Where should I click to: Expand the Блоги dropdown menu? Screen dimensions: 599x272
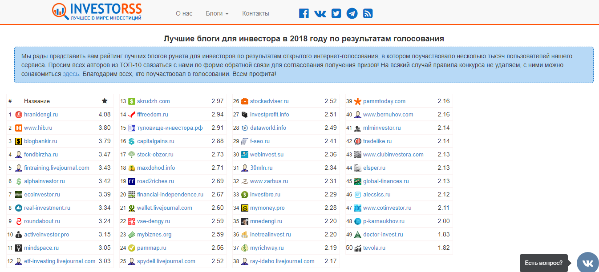[217, 13]
